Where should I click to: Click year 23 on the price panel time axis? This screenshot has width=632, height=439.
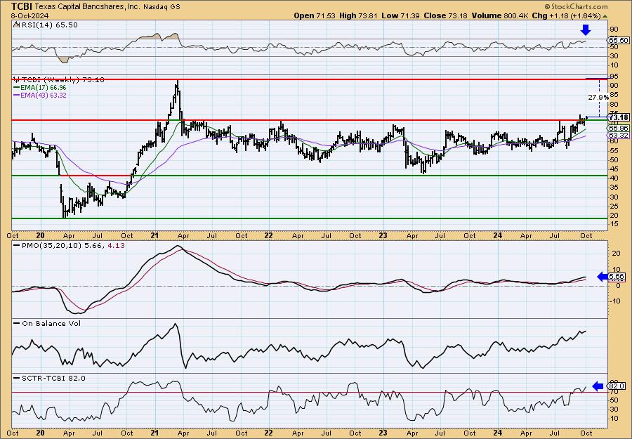(x=383, y=236)
